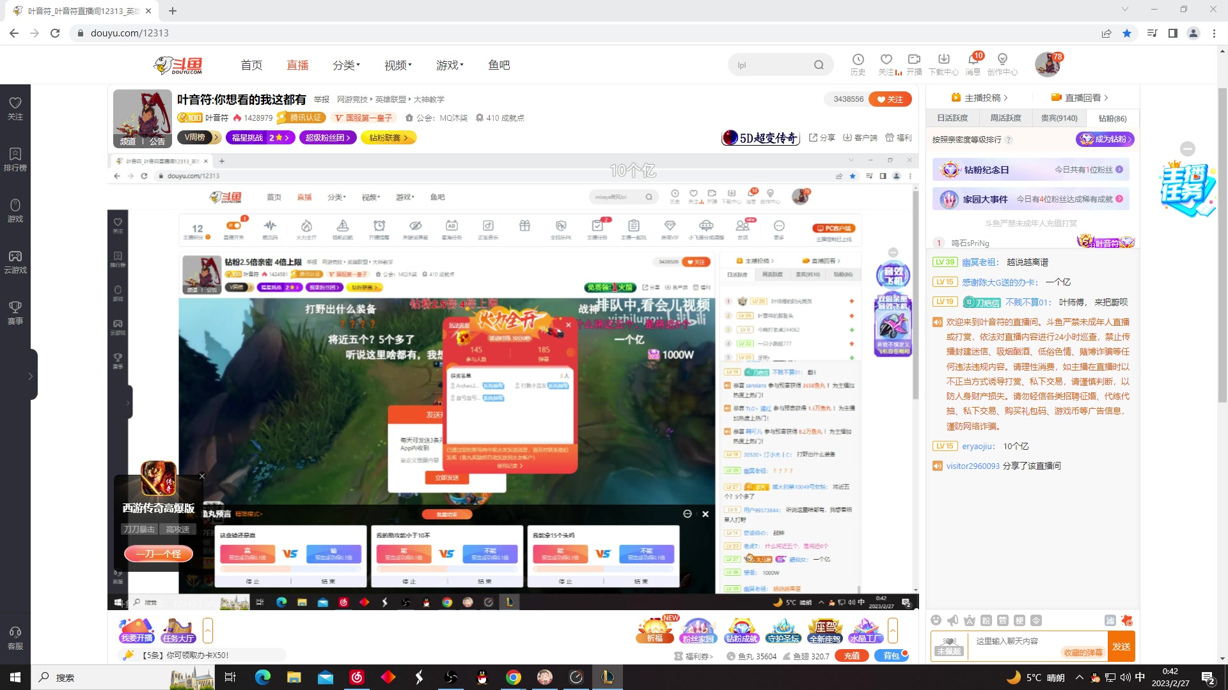
Task: Switch to the 钻粉(86) tab
Action: click(x=1112, y=118)
